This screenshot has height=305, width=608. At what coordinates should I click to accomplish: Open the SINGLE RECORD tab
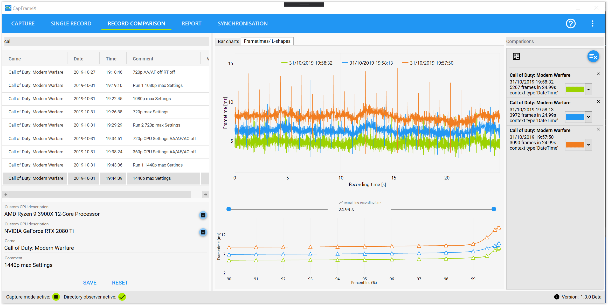click(x=71, y=24)
